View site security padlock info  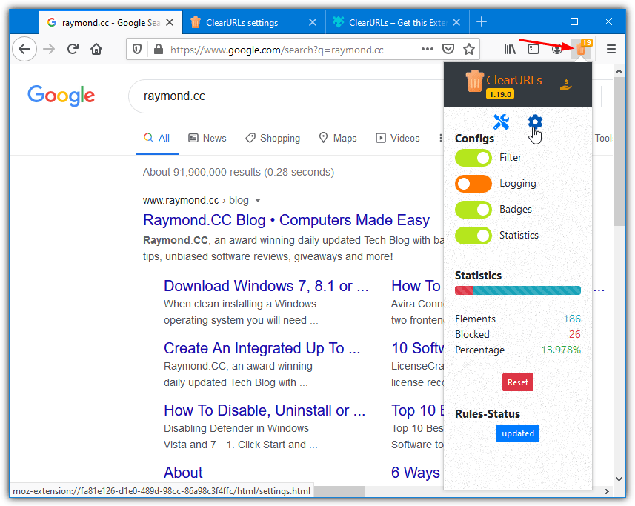pos(159,50)
